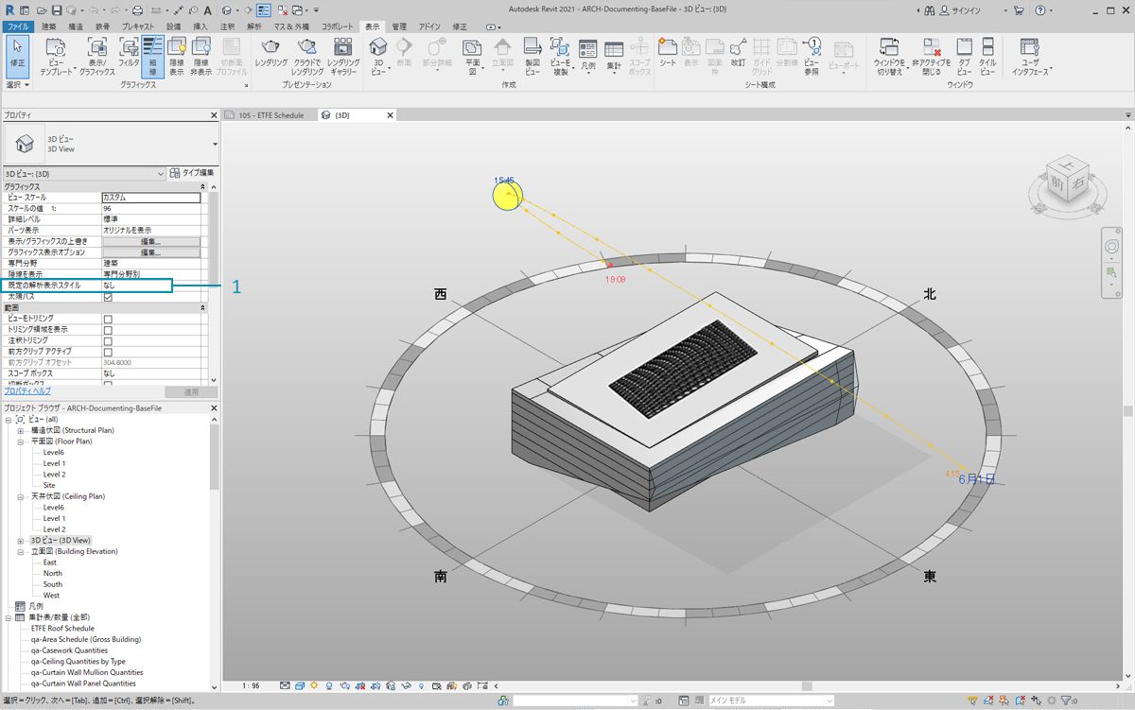
Task: Open ユーザインタフェース options
Action: [1031, 56]
